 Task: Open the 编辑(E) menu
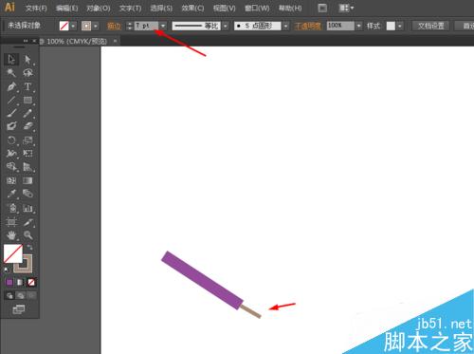point(66,9)
